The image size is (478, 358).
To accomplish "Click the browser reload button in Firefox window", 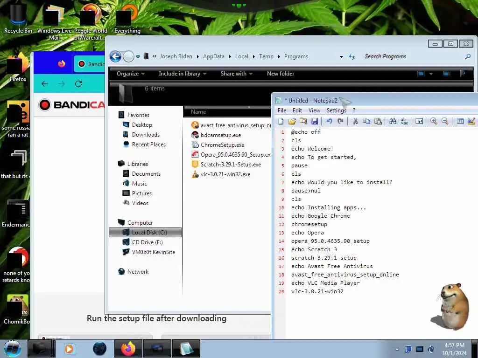I will tap(78, 84).
